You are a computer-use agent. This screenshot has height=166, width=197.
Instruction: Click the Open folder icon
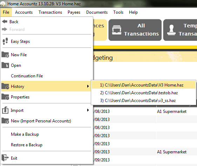coord(5,65)
